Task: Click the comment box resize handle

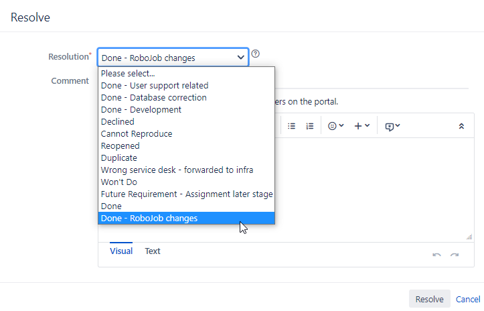Action: click(469, 237)
